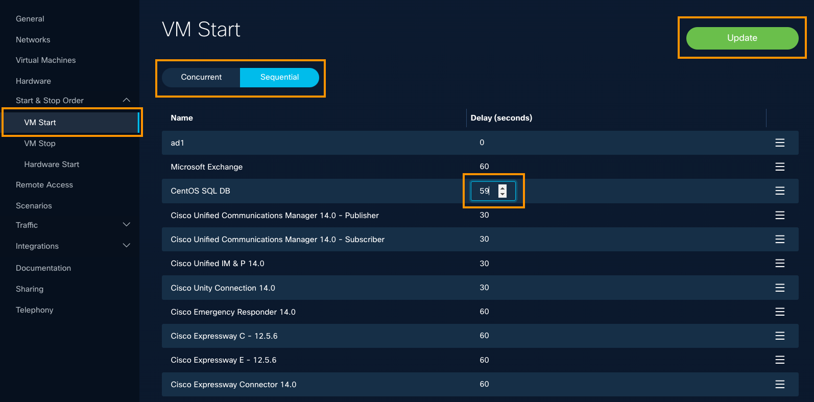Screen dimensions: 814x402
Task: Open the Documentation page
Action: pyautogui.click(x=43, y=268)
